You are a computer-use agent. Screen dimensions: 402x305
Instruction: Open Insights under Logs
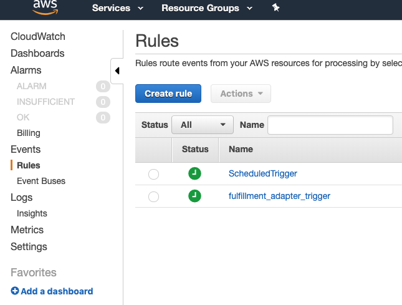[x=32, y=213]
